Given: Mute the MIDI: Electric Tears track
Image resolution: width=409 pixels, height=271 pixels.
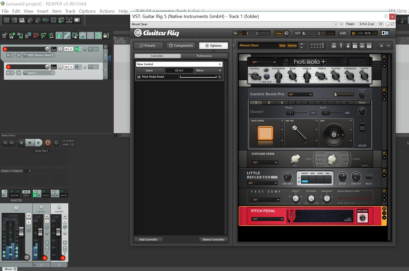Looking at the screenshot, I should pos(66,49).
